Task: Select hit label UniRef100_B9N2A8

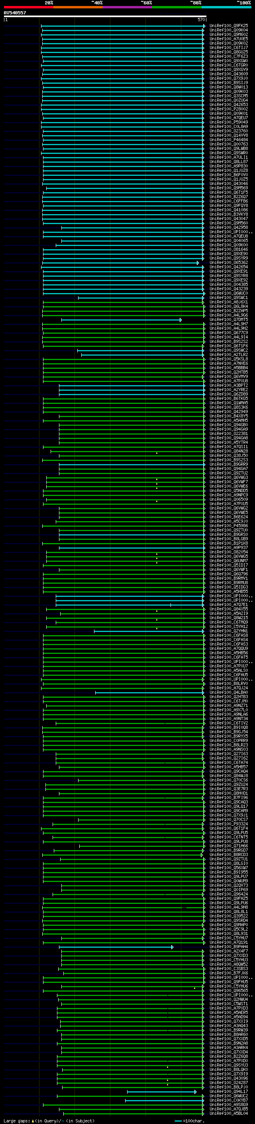Action: [x=229, y=1043]
